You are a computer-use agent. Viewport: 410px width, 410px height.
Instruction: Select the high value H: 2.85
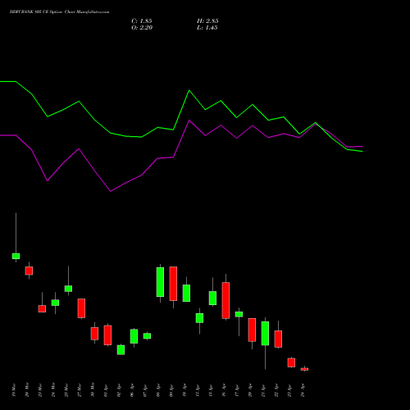207,21
